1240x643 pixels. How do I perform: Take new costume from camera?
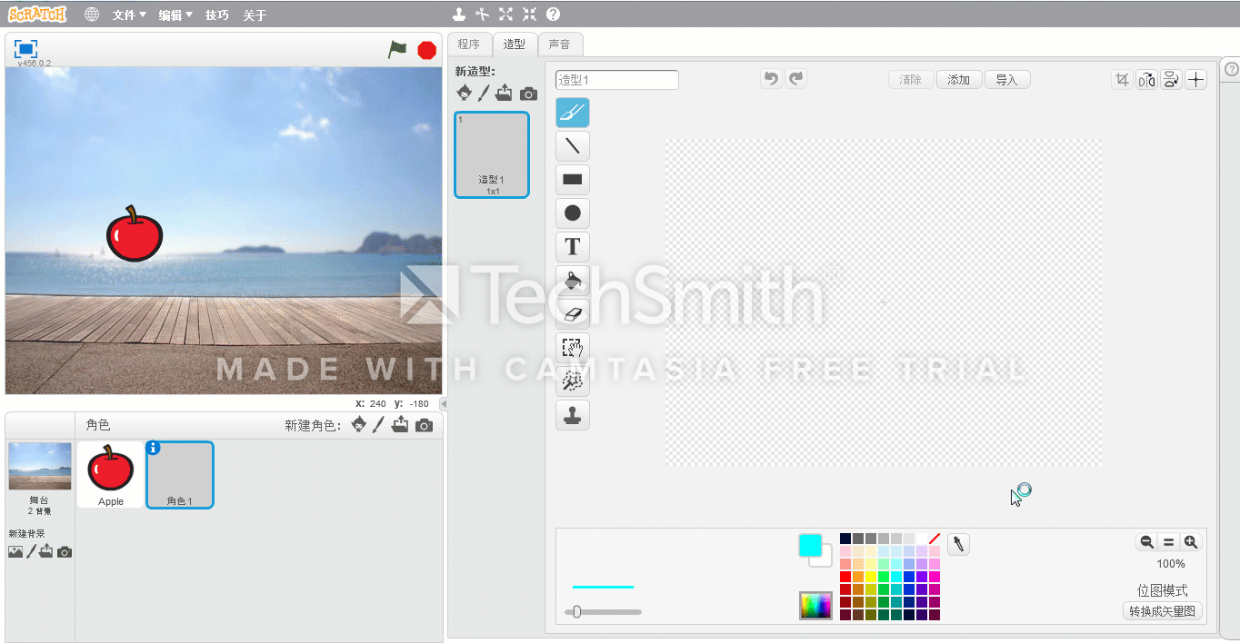528,94
